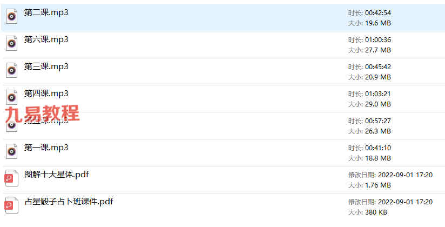
Task: Click the 26.3 MB size of fifth lesson
Action: pos(378,131)
